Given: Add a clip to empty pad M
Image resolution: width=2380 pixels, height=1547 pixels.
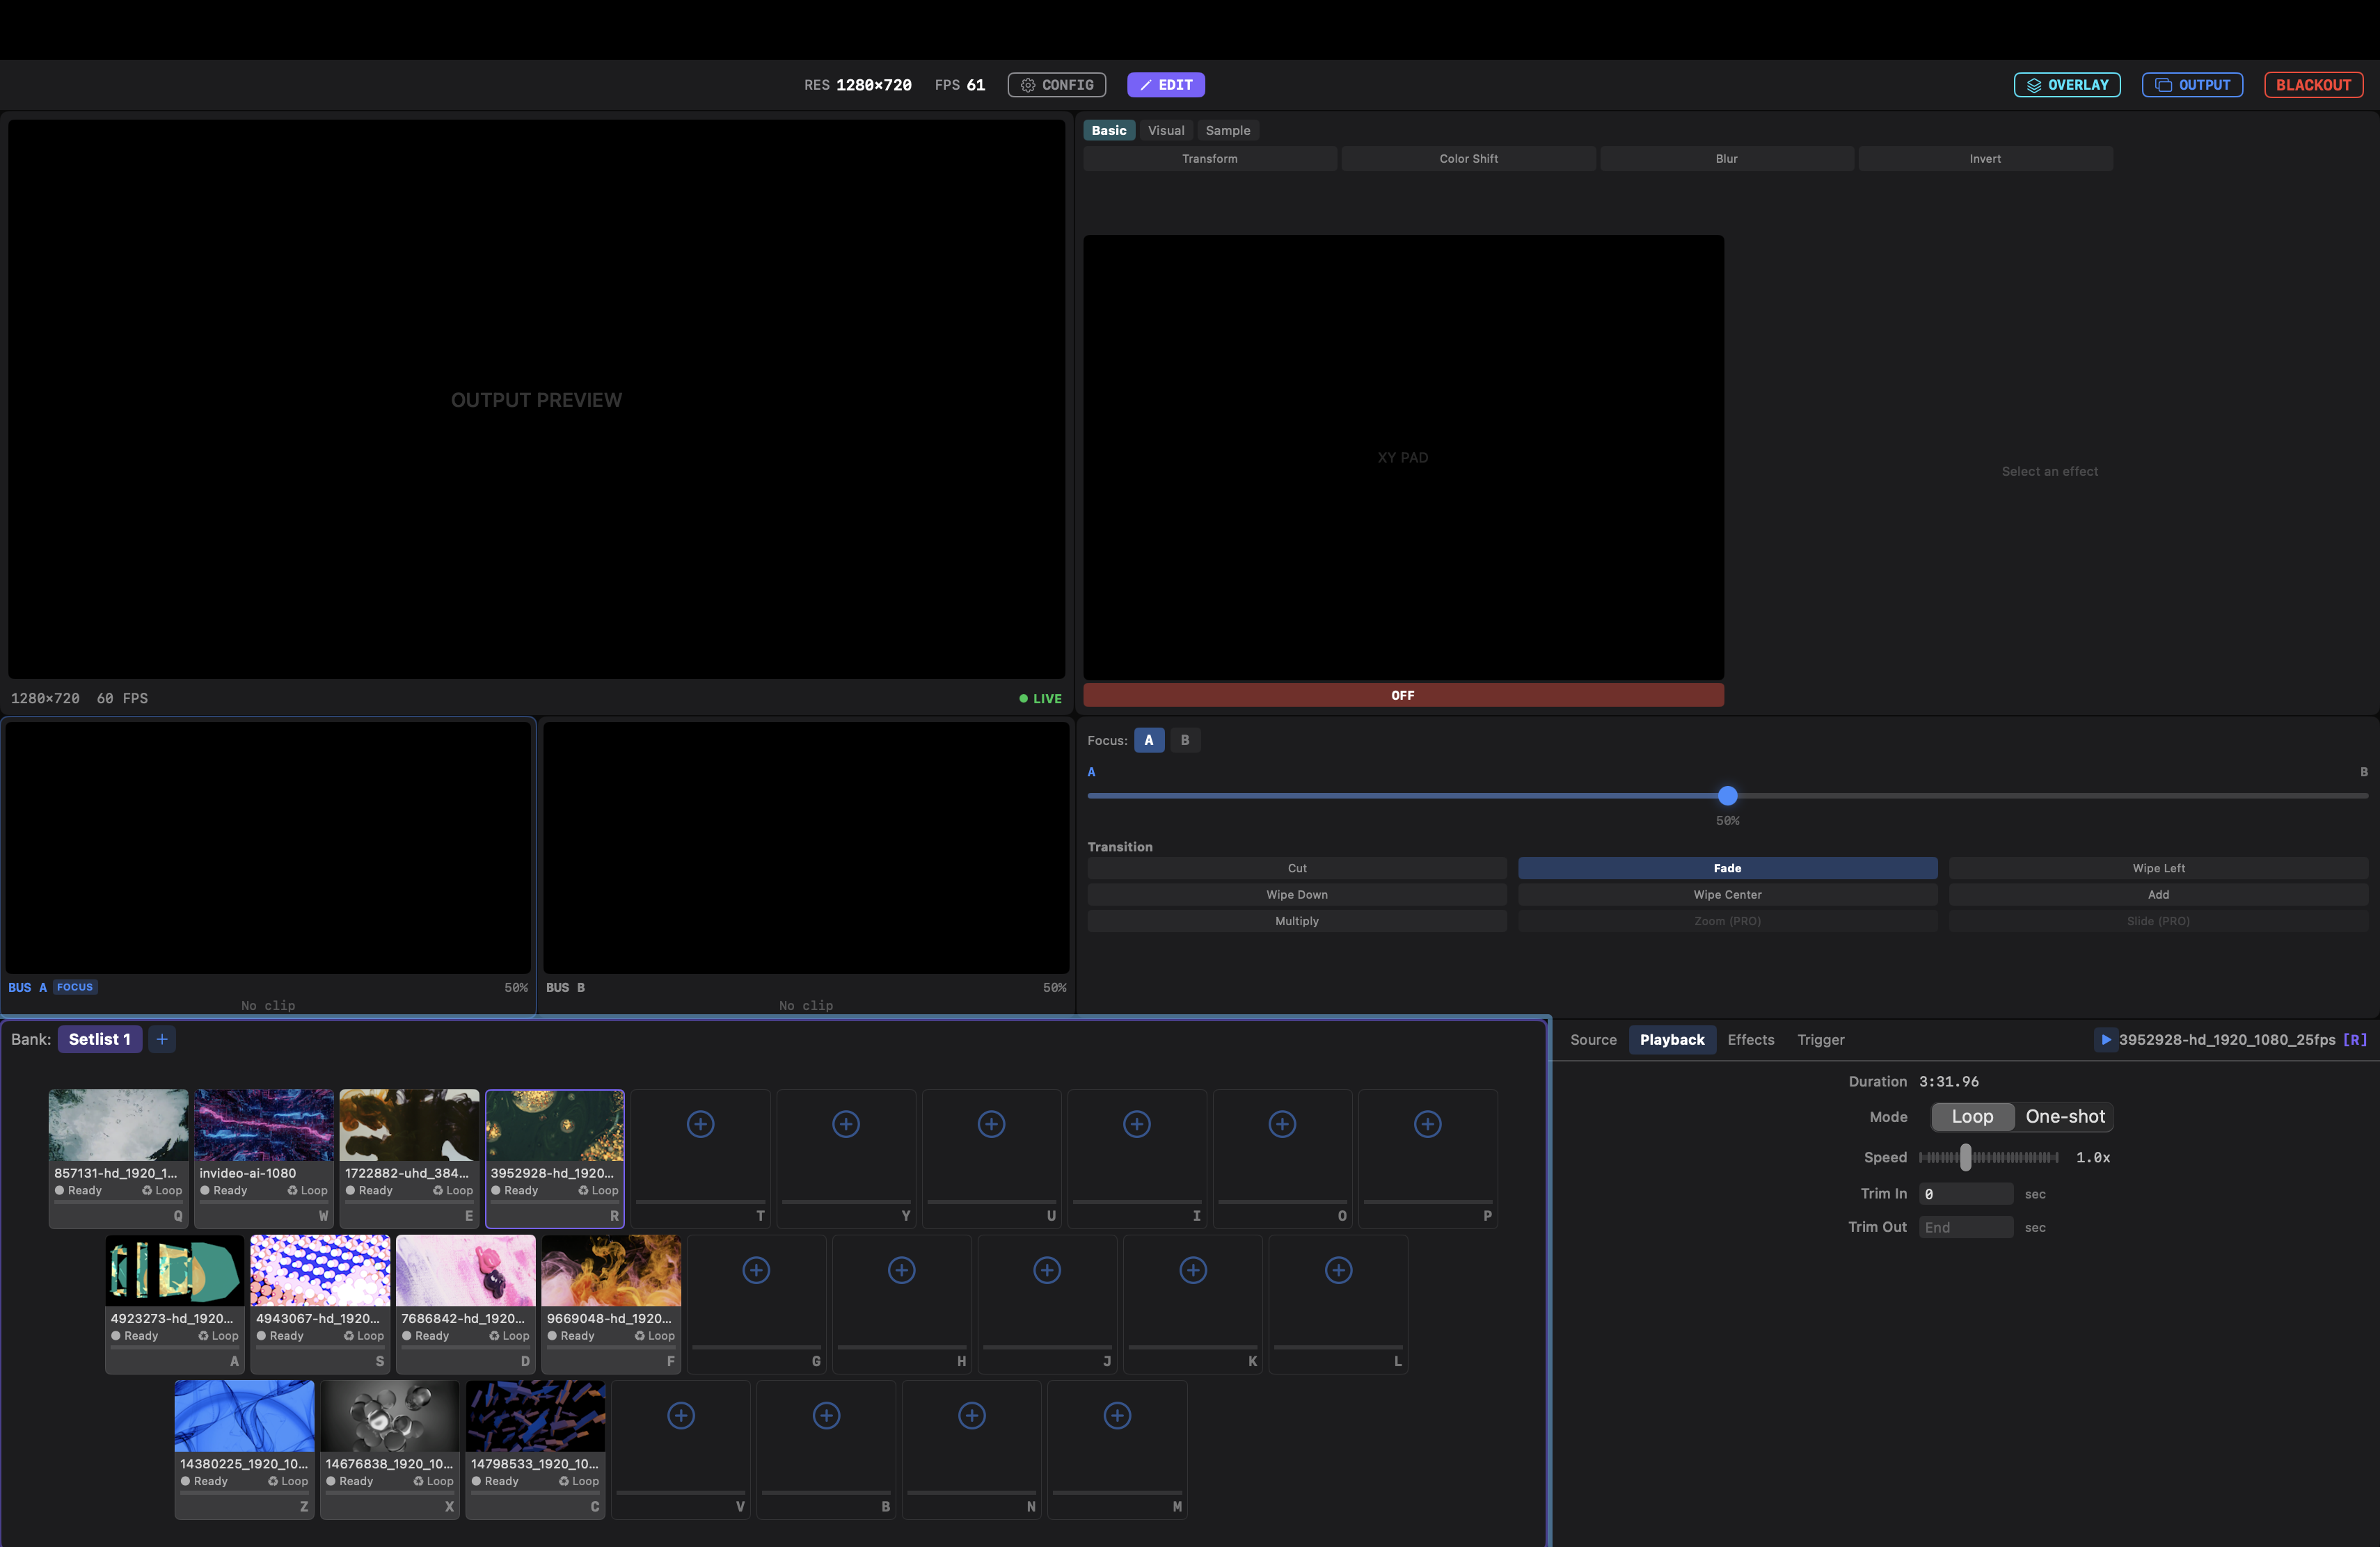Looking at the screenshot, I should [1117, 1415].
